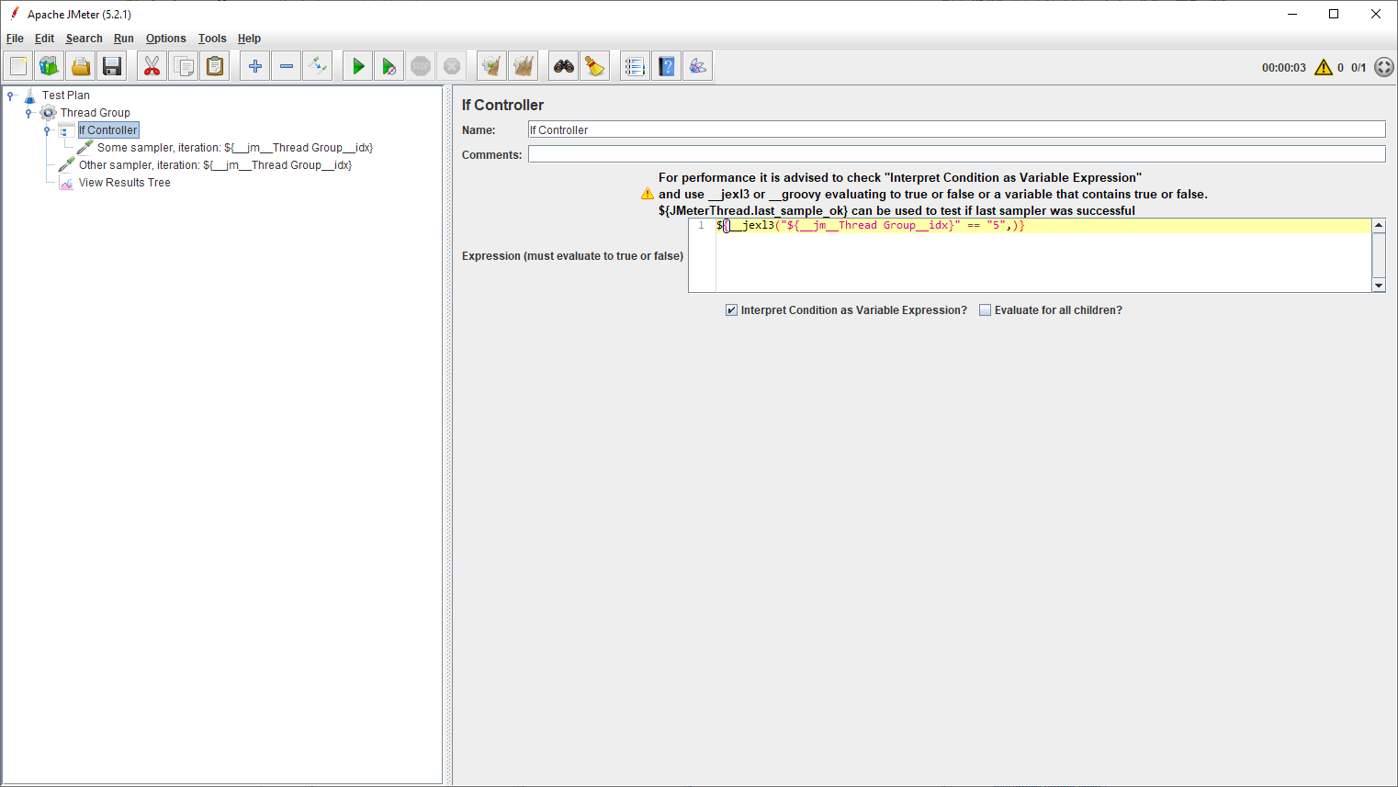Click the elapsed time 00:00:03
This screenshot has width=1398, height=787.
click(x=1283, y=68)
